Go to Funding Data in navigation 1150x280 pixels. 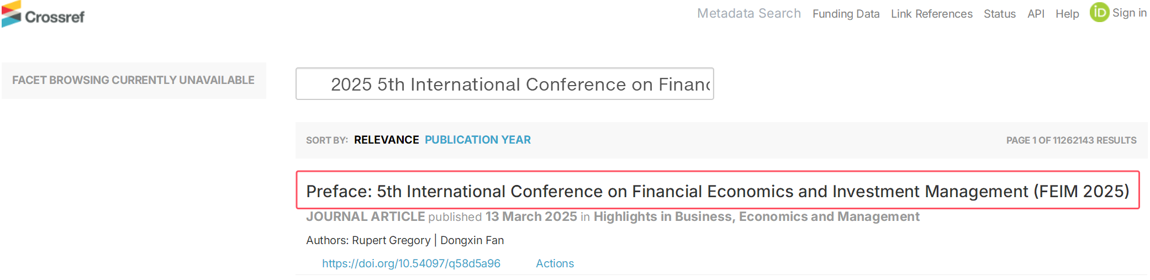click(846, 14)
